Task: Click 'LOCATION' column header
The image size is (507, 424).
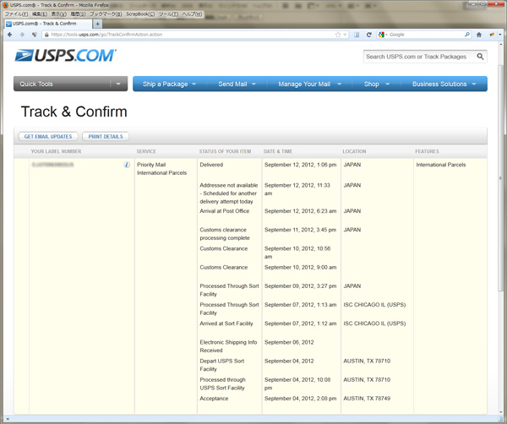Action: point(354,151)
